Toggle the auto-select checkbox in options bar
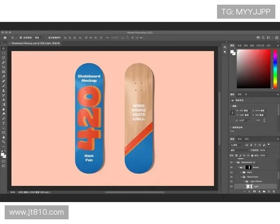Viewport: 280px width, 224px height. click(20, 37)
